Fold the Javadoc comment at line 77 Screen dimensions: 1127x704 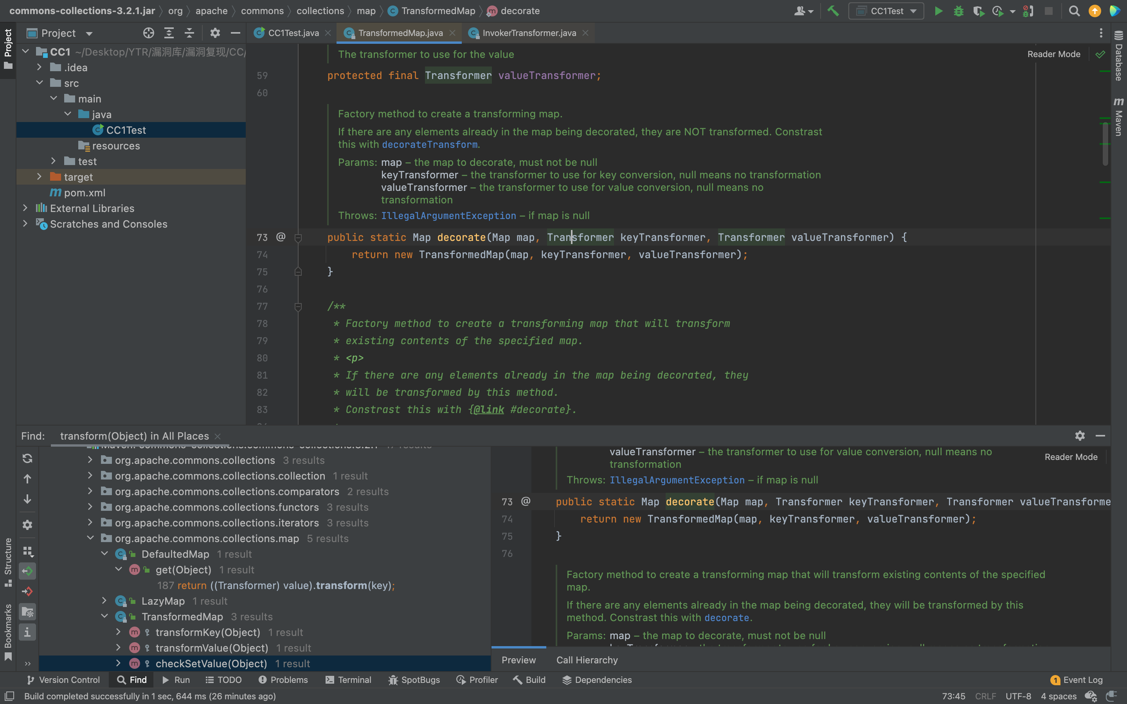coord(299,306)
